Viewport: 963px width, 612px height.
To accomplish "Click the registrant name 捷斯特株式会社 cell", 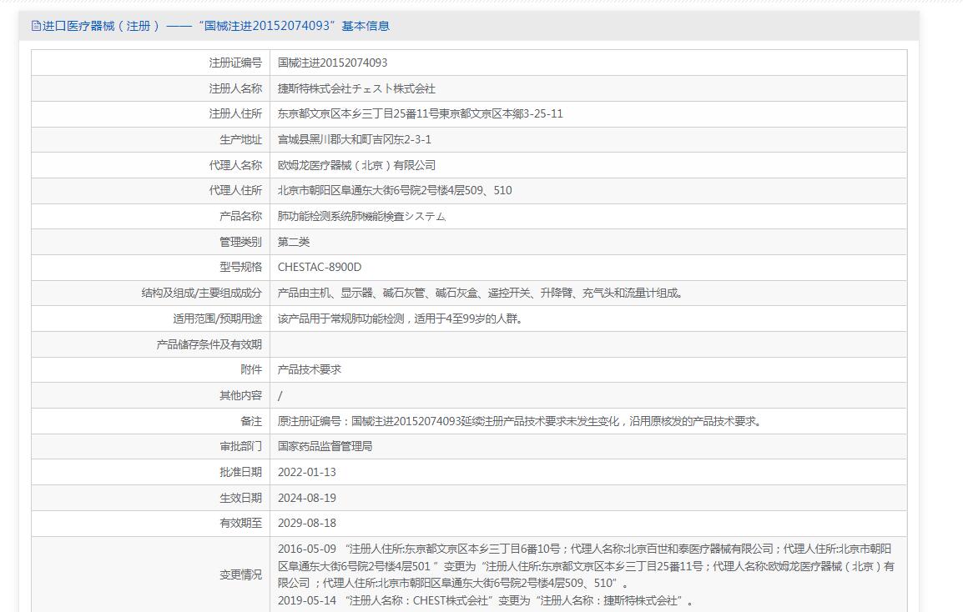I will [x=356, y=88].
